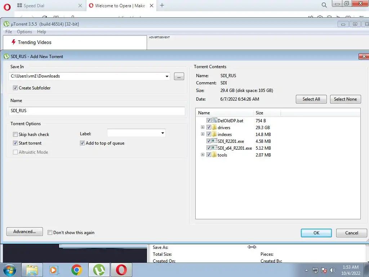This screenshot has height=277, width=369.
Task: Uncheck the DelOldDP.bat file checkbox
Action: tap(209, 120)
